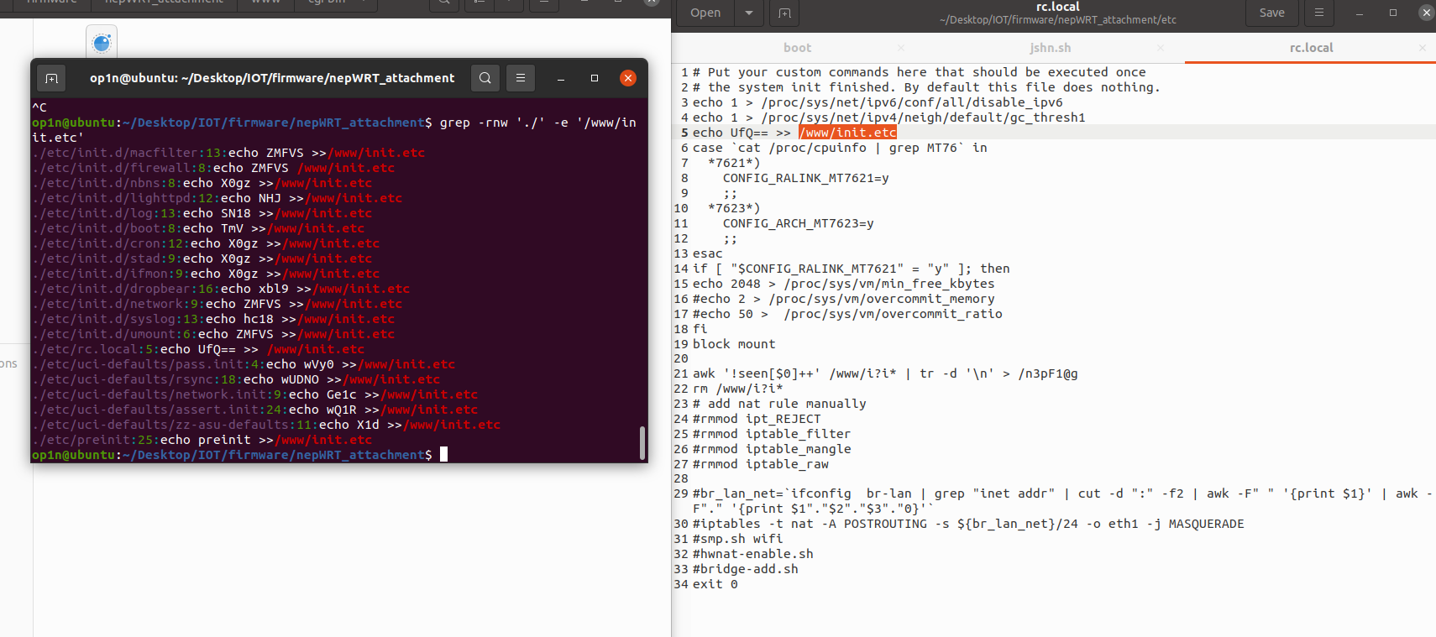Click '#rmmod ipt_REJECT' on line 24
Viewport: 1436px width, 637px height.
(x=757, y=419)
